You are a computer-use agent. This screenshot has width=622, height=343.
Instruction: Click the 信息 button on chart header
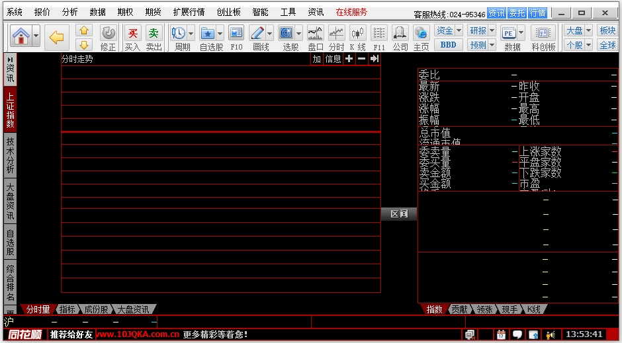(x=333, y=59)
